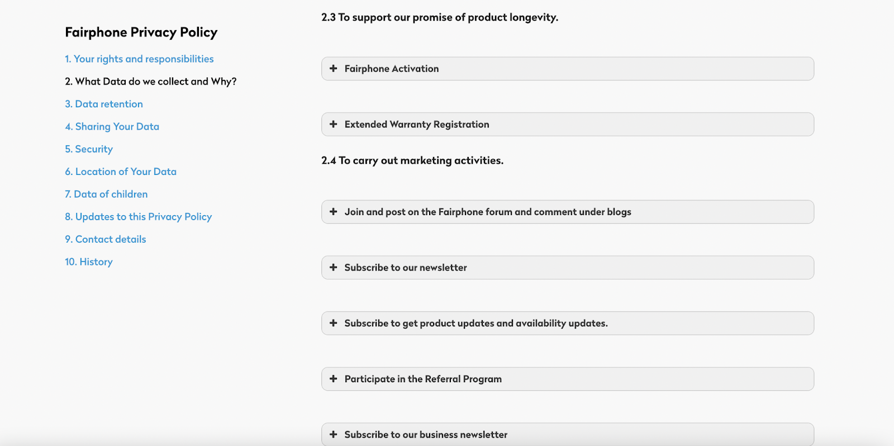Viewport: 894px width, 446px height.
Task: Expand the Extended Warranty Registration panel
Action: (x=567, y=125)
